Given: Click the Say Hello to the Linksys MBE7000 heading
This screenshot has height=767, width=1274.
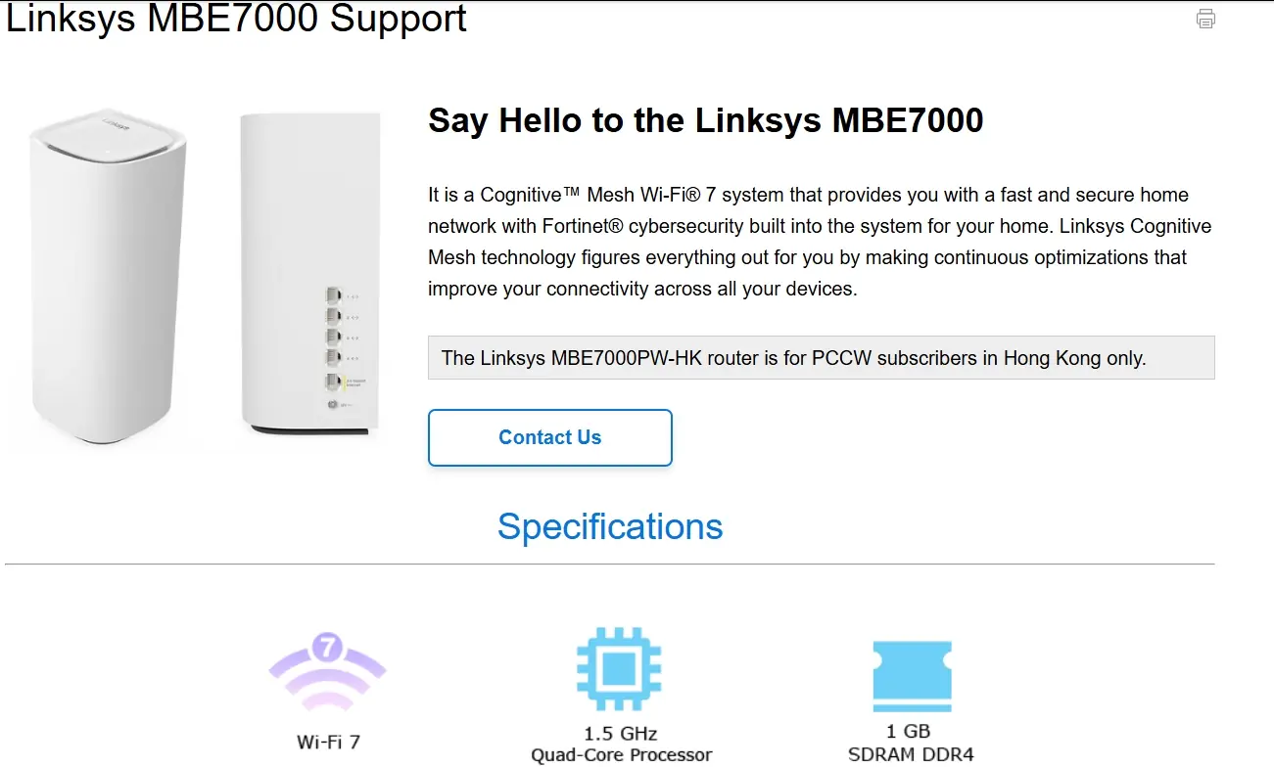Looking at the screenshot, I should pyautogui.click(x=705, y=120).
